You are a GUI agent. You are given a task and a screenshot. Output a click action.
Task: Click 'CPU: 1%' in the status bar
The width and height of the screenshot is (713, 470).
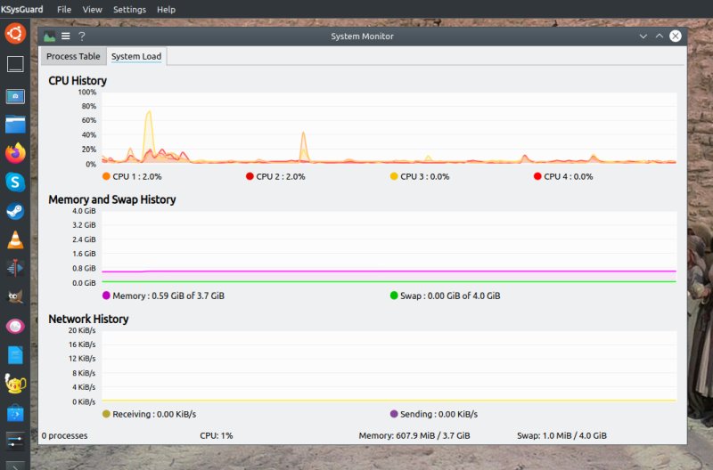point(217,435)
